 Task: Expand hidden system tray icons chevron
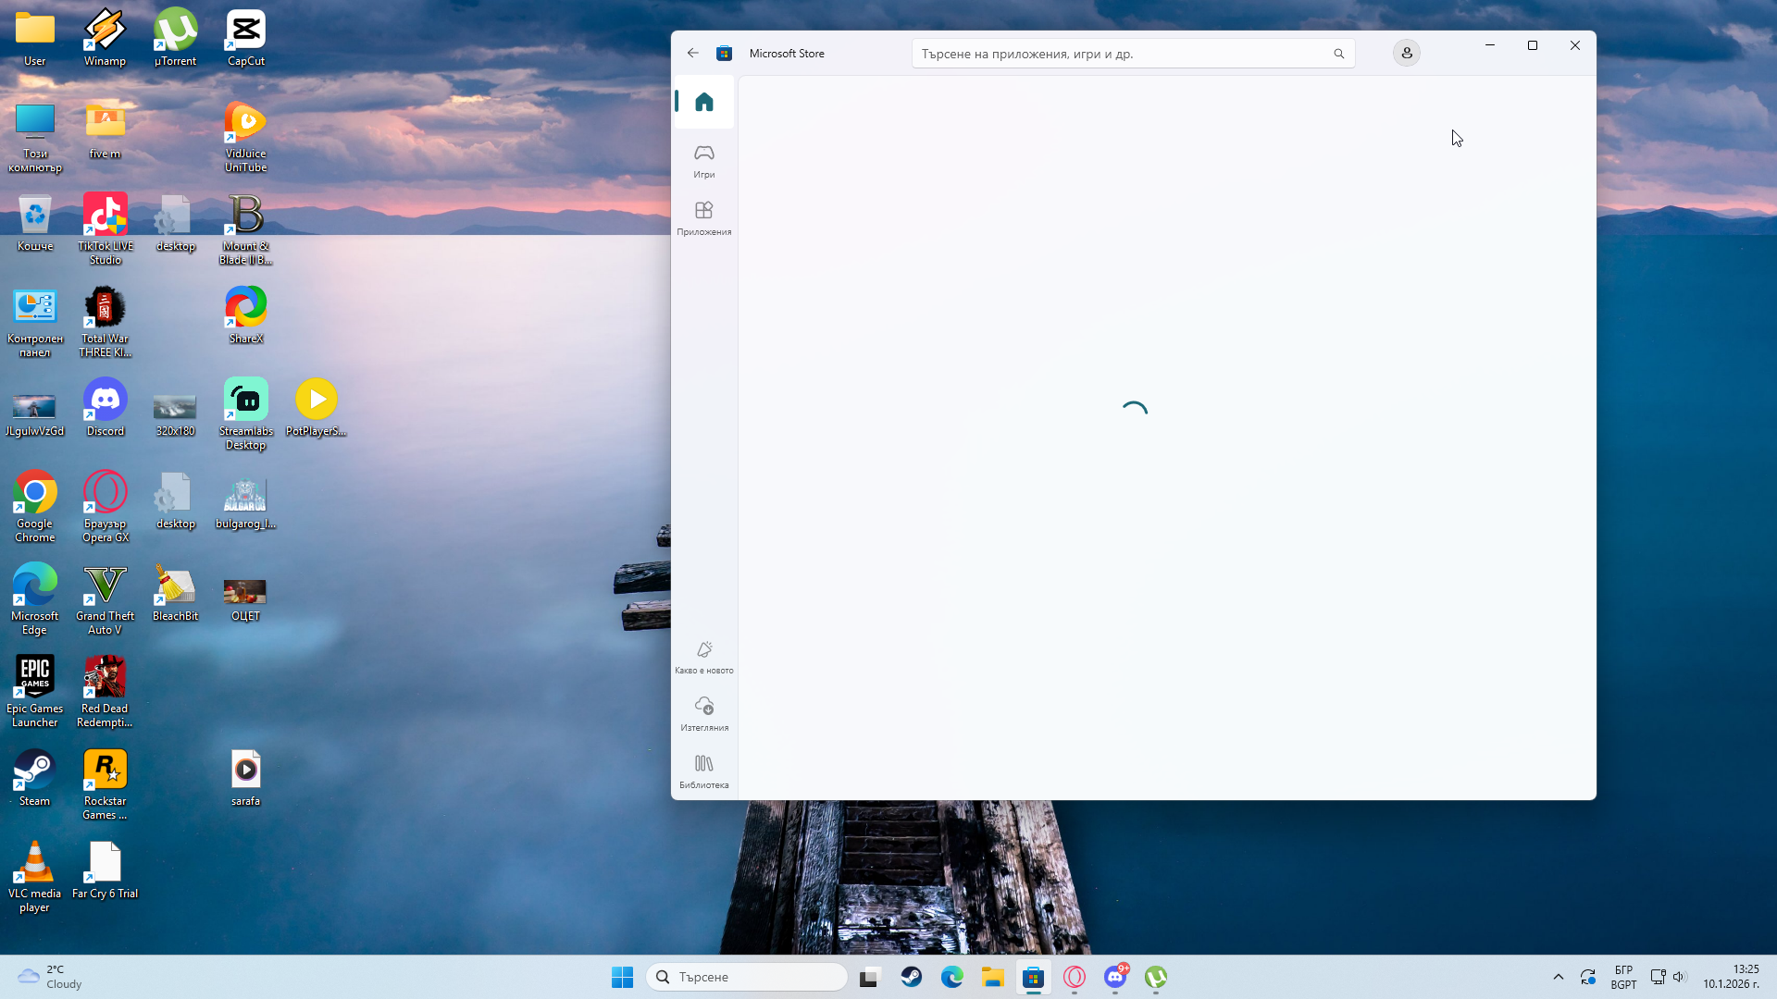(1558, 977)
